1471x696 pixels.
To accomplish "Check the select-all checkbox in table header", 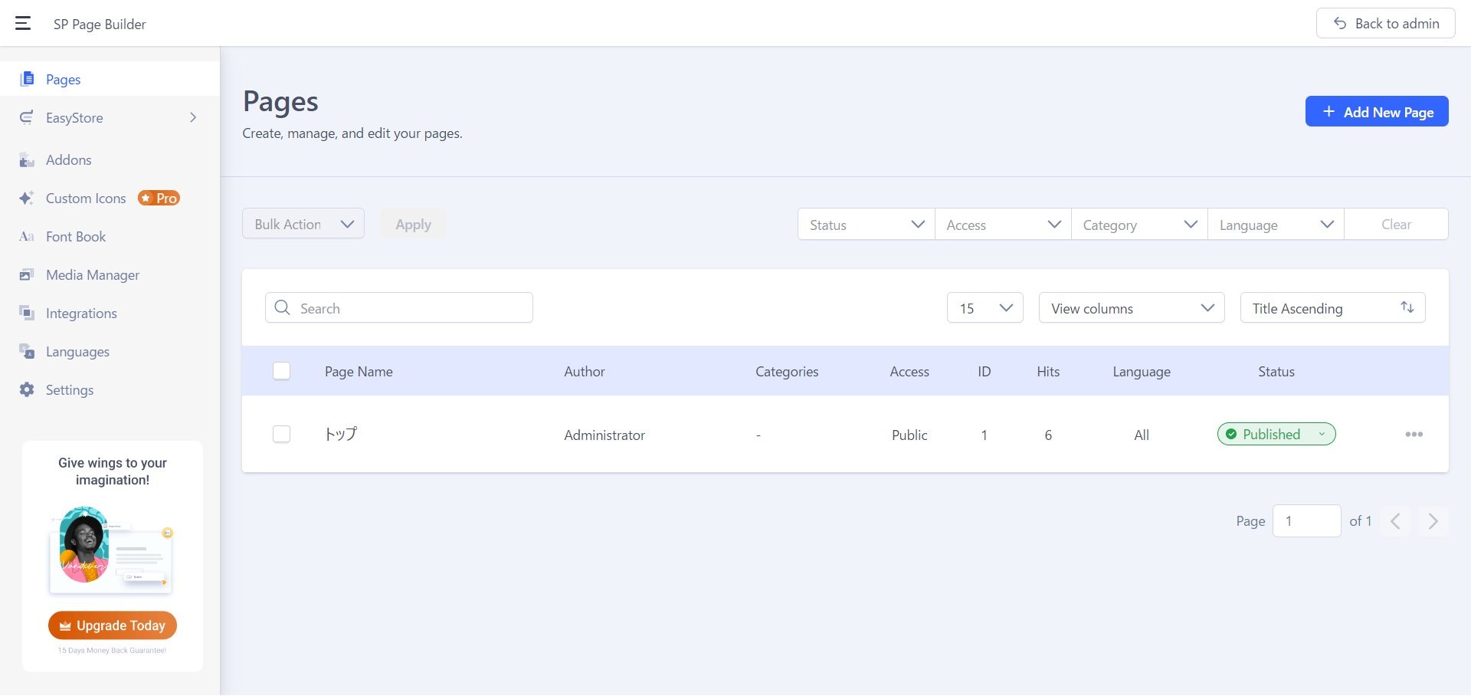I will (x=281, y=371).
